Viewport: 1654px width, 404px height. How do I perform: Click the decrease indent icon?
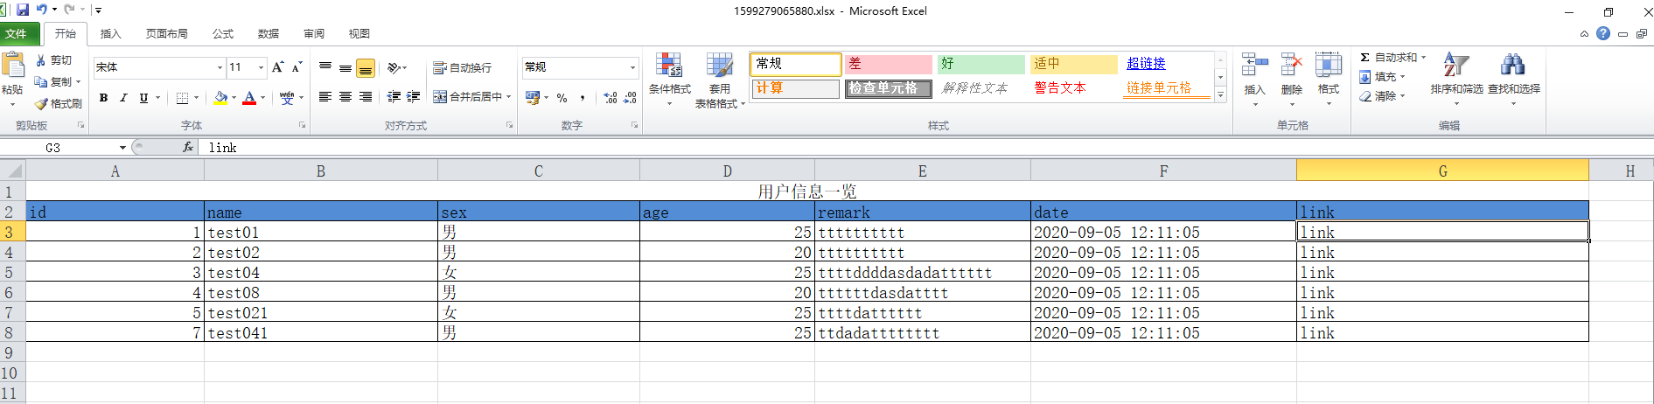[394, 97]
